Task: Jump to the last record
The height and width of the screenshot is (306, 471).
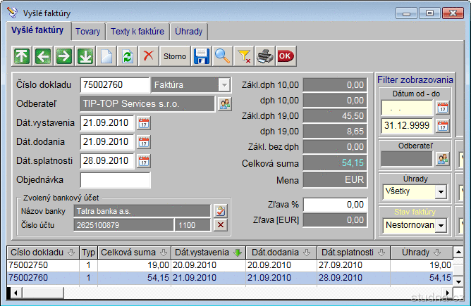Action: [85, 56]
